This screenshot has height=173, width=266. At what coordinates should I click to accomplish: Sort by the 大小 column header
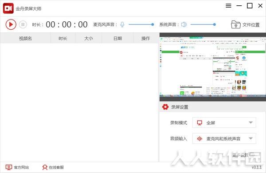[89, 38]
